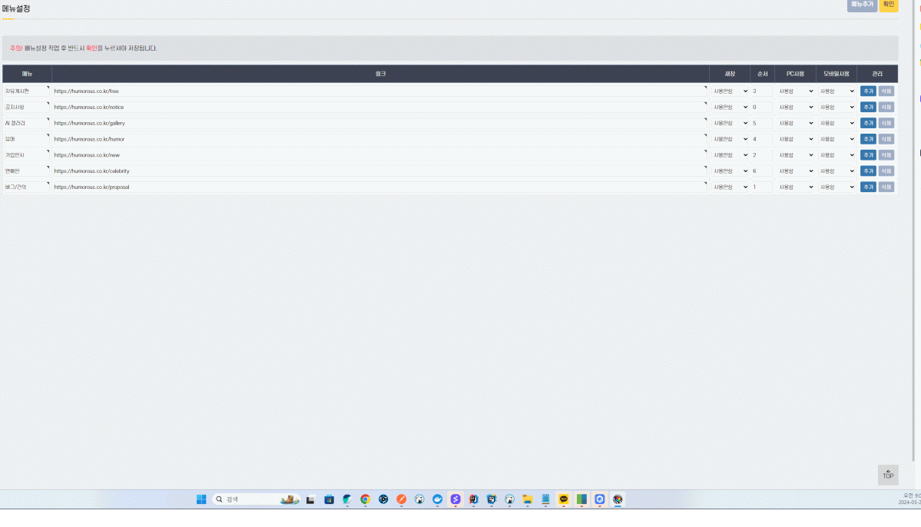Click 추가 in the 자유게시판 row
The image size is (921, 527).
[868, 91]
